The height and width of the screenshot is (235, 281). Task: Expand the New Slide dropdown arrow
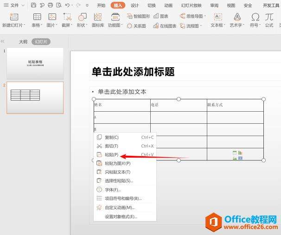(x=25, y=25)
